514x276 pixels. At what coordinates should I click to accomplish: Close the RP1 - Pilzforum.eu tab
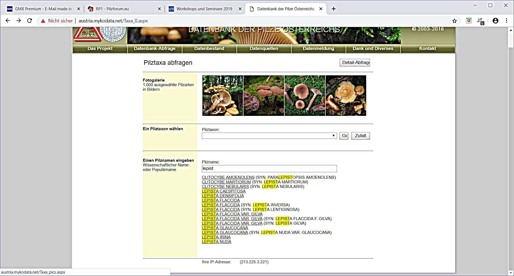click(x=159, y=9)
